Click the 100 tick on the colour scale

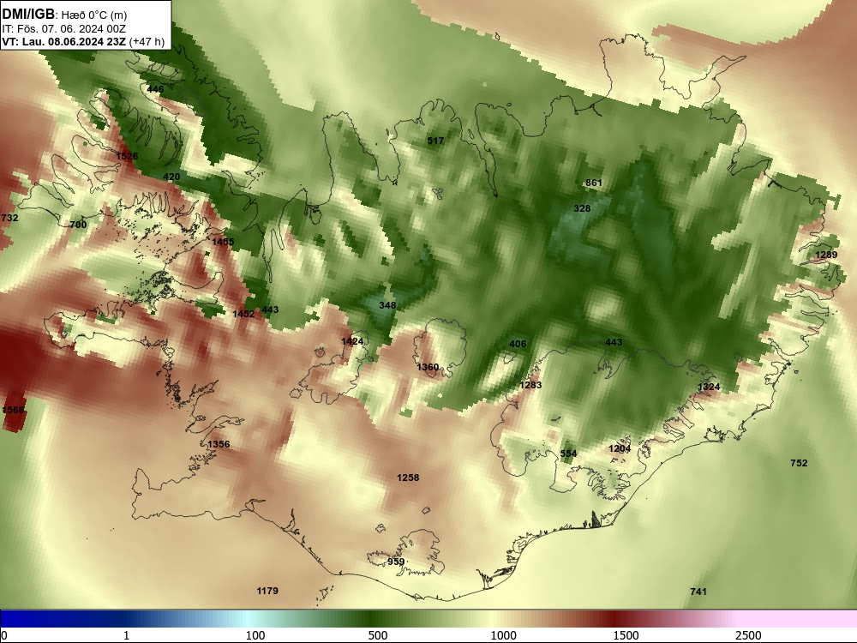255,635
